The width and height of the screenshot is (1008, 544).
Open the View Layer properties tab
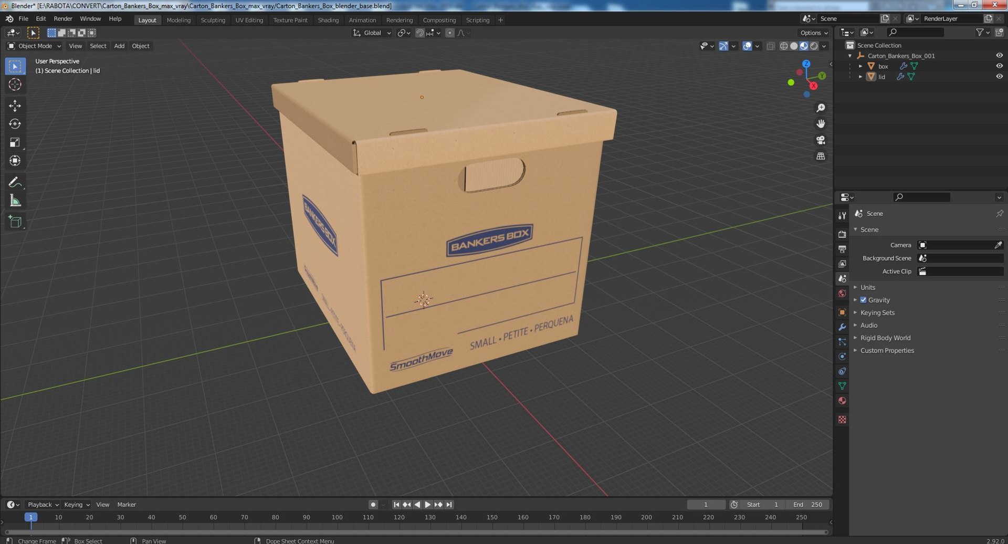click(x=842, y=264)
